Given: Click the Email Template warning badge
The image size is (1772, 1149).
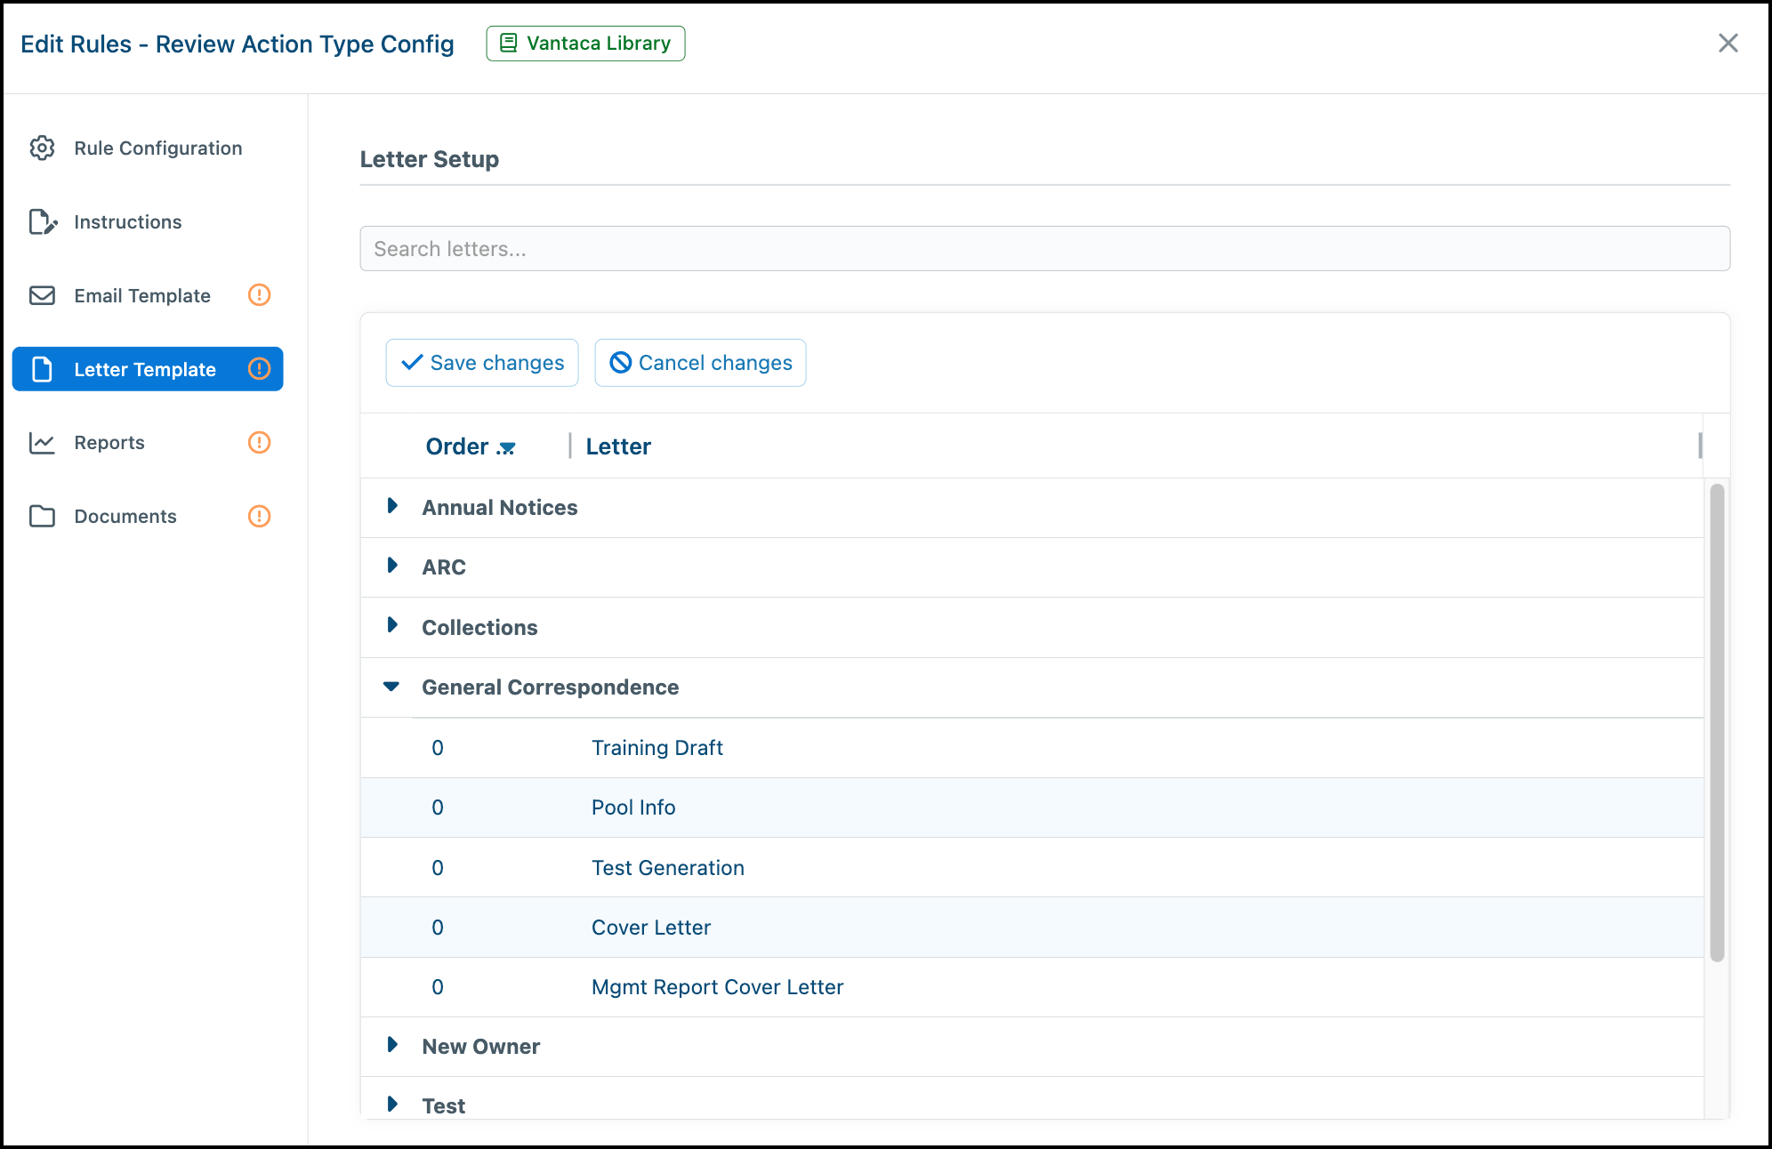Looking at the screenshot, I should coord(259,294).
